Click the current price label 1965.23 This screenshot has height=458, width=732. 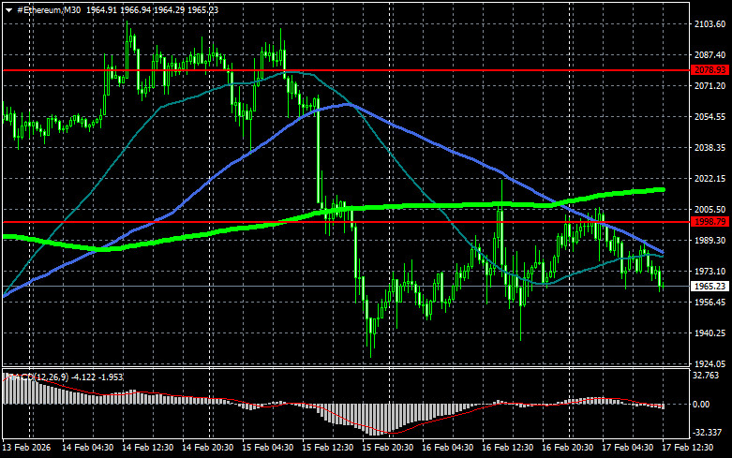[710, 286]
